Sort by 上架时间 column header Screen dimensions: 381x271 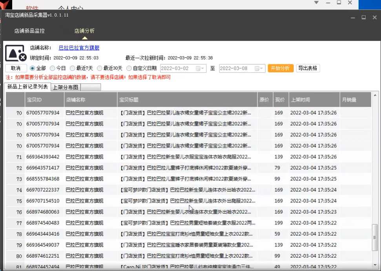click(x=314, y=100)
